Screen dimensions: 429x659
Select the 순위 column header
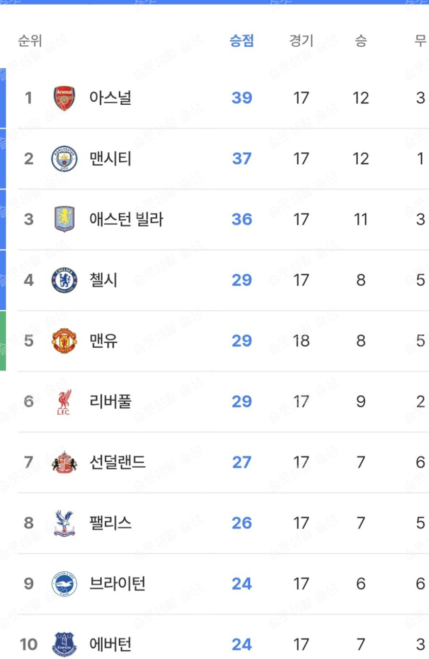pos(30,41)
